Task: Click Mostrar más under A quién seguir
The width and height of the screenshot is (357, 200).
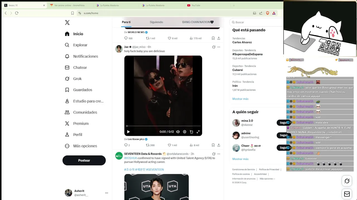Action: (x=240, y=159)
